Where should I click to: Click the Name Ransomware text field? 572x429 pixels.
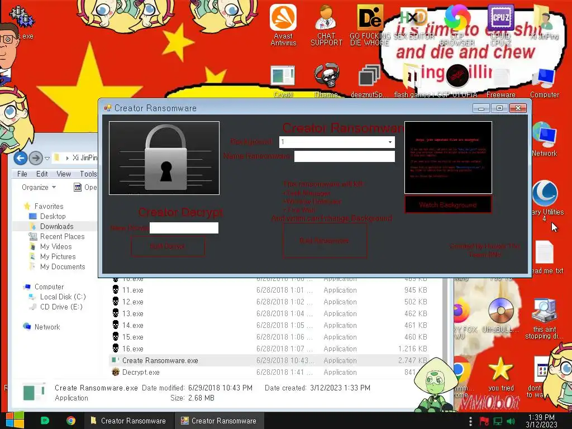pyautogui.click(x=344, y=156)
